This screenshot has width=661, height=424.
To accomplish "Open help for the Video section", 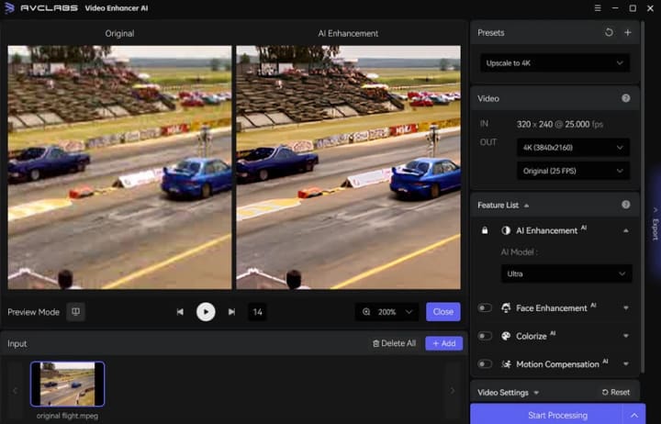I will [x=625, y=98].
